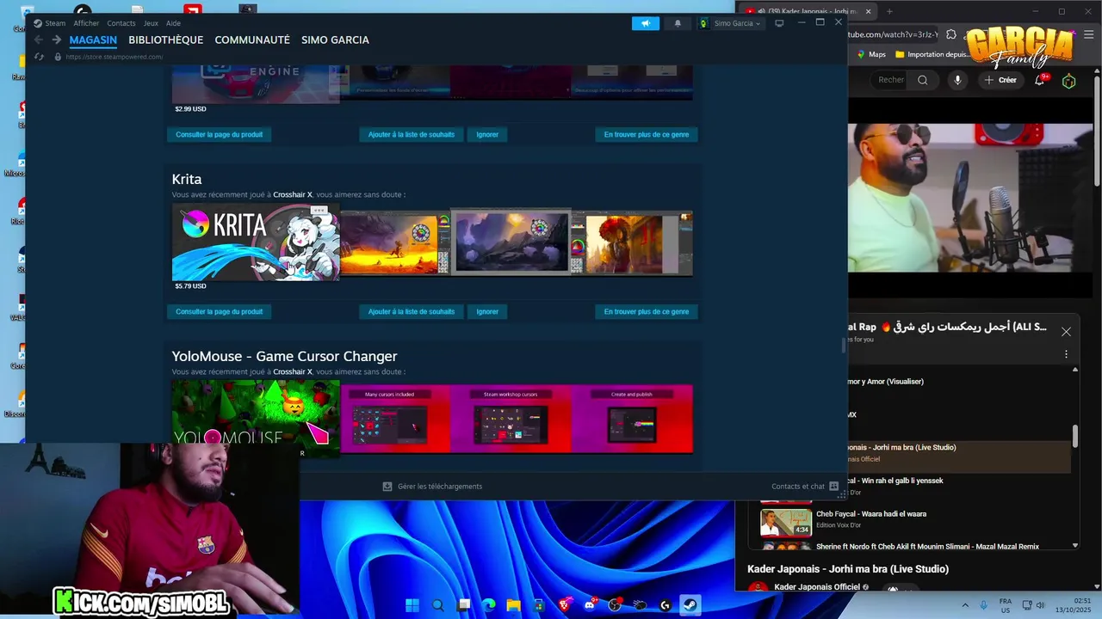
Task: Open Steam notifications bell
Action: (x=678, y=23)
